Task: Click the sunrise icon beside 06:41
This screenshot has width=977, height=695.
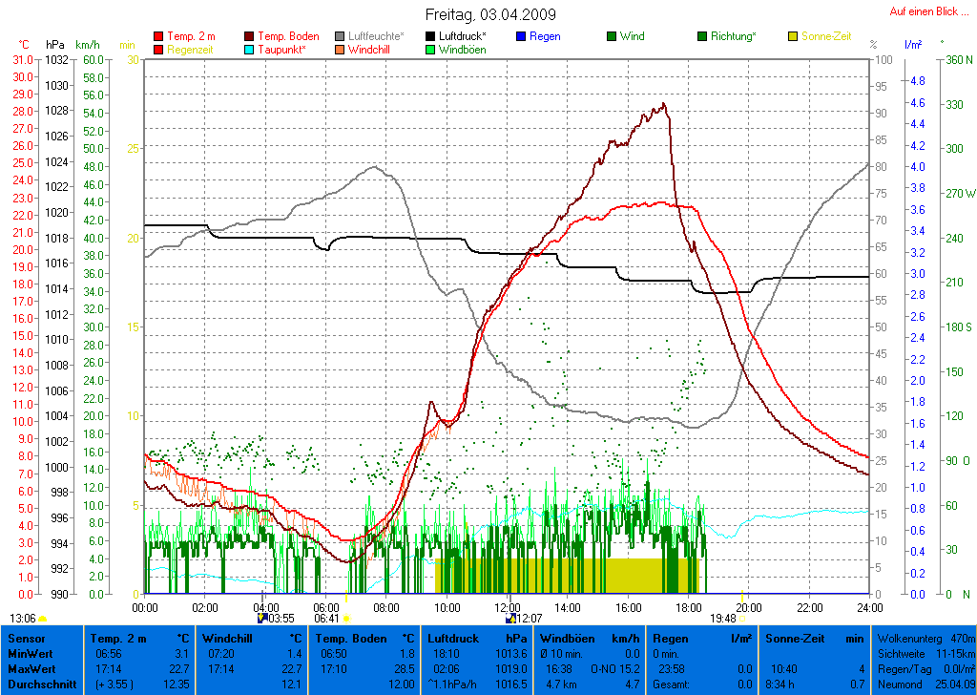Action: coord(347,619)
